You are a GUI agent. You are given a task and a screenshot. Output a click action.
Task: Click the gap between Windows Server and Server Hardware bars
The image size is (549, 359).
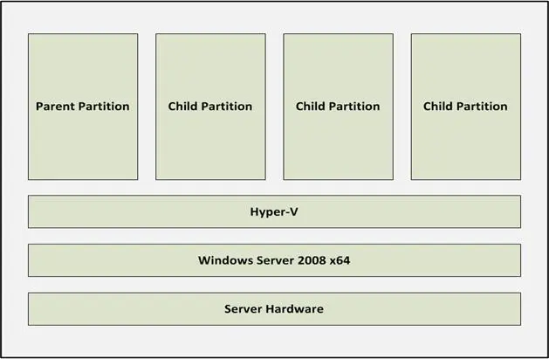[x=274, y=285]
